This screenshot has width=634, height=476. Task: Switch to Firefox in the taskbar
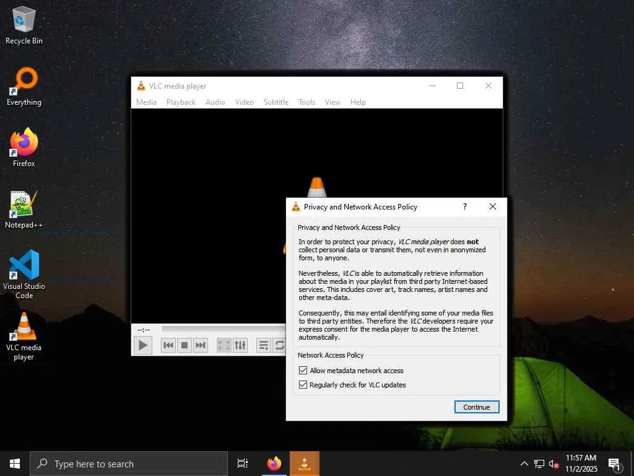pyautogui.click(x=274, y=464)
